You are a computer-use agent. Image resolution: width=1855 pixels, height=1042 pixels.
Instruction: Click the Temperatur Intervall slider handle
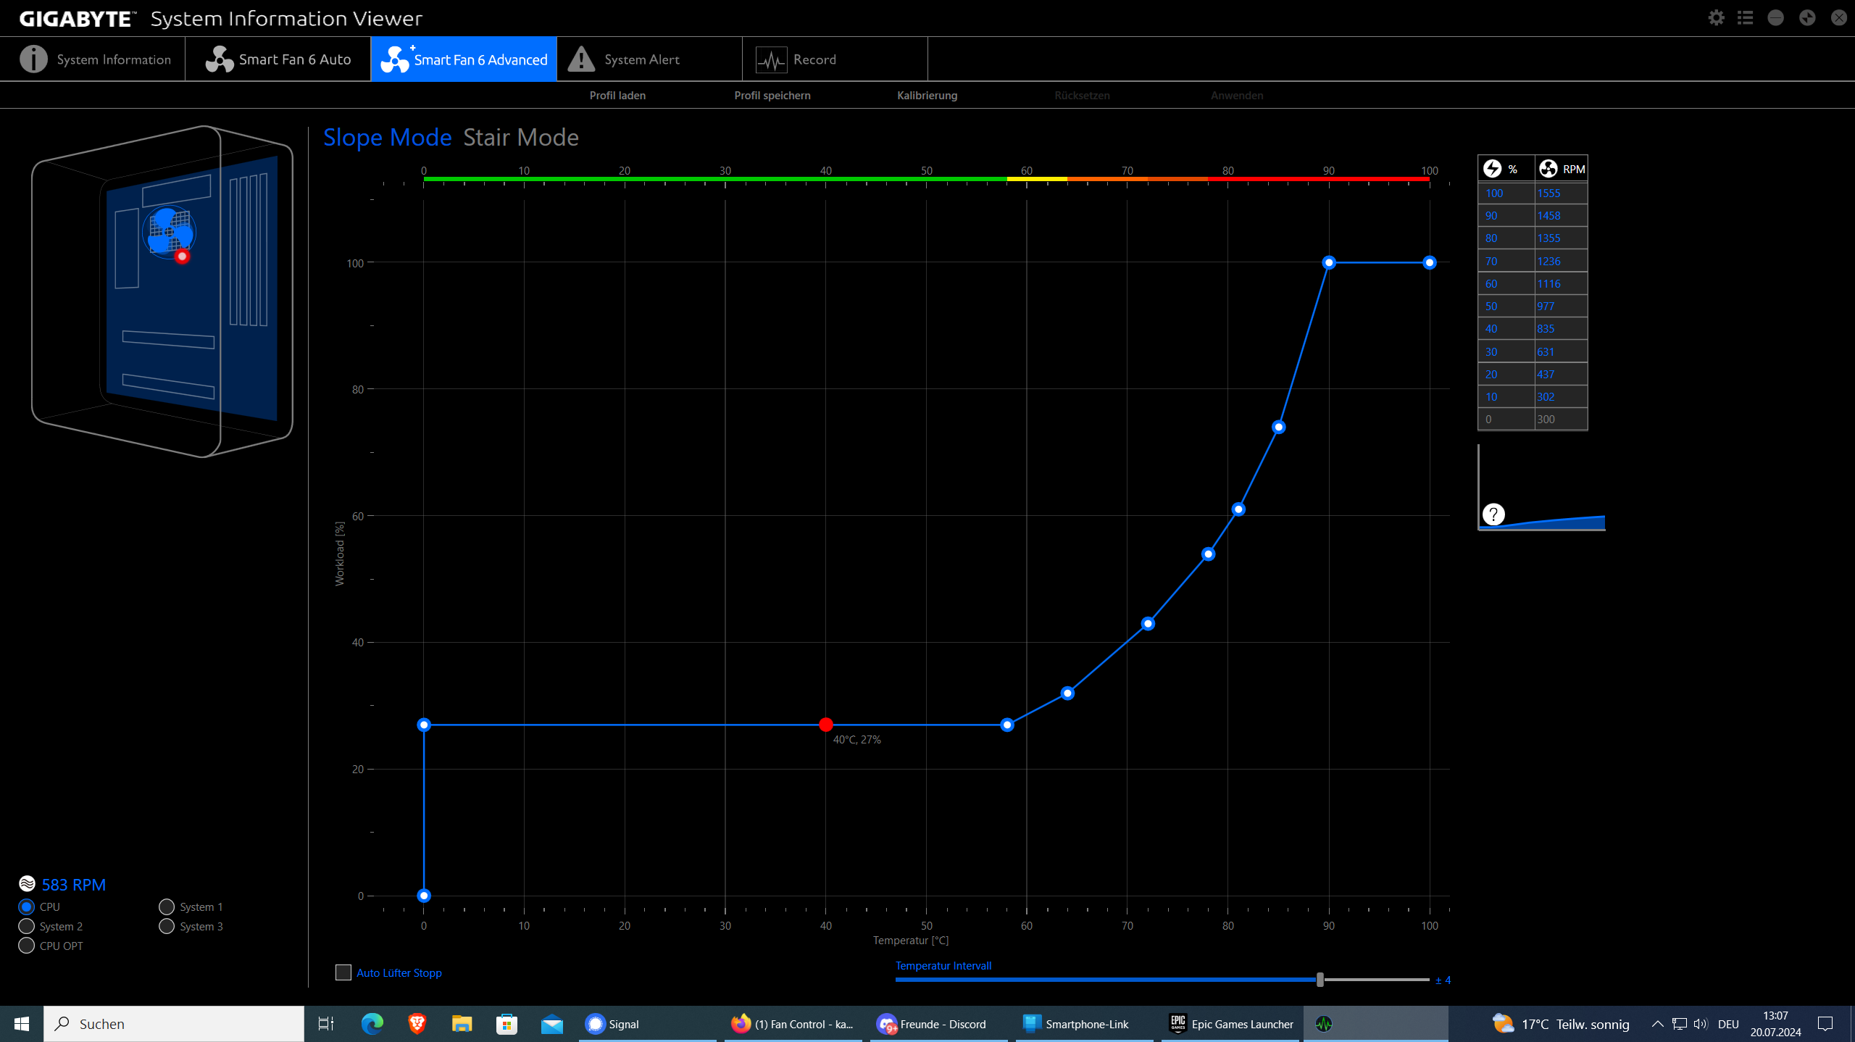1320,980
